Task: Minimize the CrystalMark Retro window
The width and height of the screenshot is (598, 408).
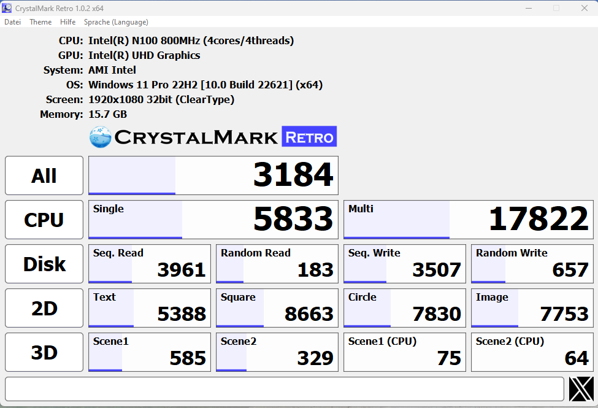Action: [x=529, y=8]
